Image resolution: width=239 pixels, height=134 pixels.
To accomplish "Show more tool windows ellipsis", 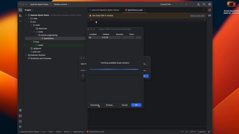I will pos(20,21).
